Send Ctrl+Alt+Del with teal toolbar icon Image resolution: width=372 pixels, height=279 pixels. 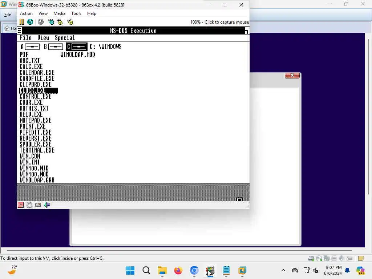(51, 22)
